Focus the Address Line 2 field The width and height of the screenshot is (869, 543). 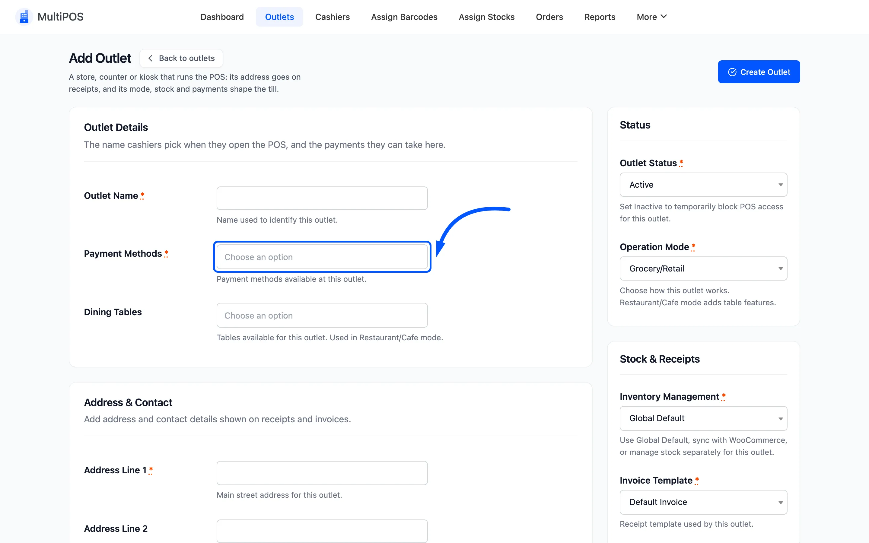tap(322, 531)
